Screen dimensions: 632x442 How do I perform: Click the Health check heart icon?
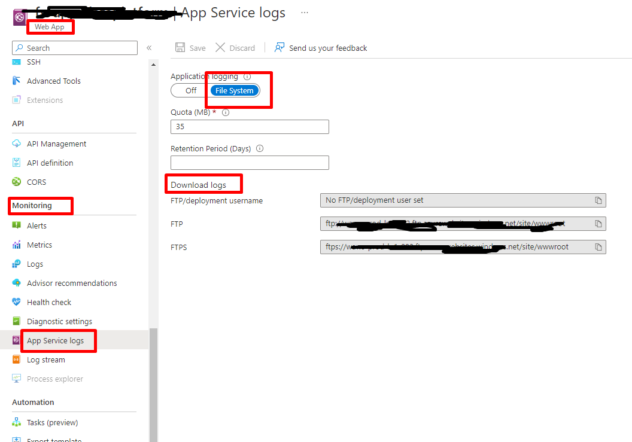coord(16,302)
